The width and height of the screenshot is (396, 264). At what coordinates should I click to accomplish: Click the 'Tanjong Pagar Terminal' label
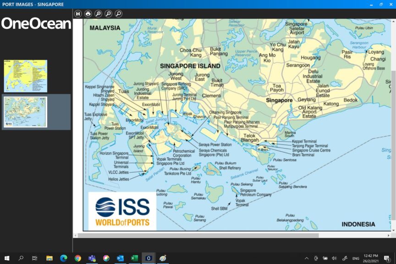pyautogui.click(x=310, y=146)
